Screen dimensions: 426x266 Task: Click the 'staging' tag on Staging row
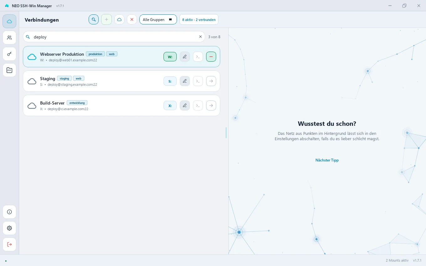[x=65, y=79]
